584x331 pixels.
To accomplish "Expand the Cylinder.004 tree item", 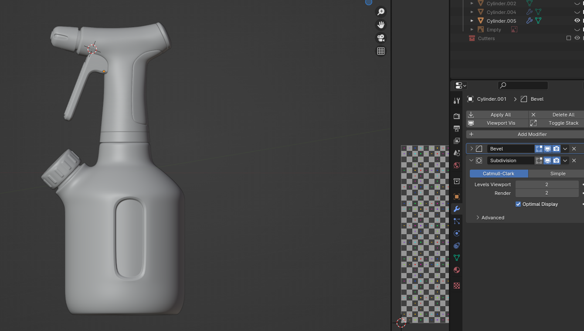I will [472, 12].
